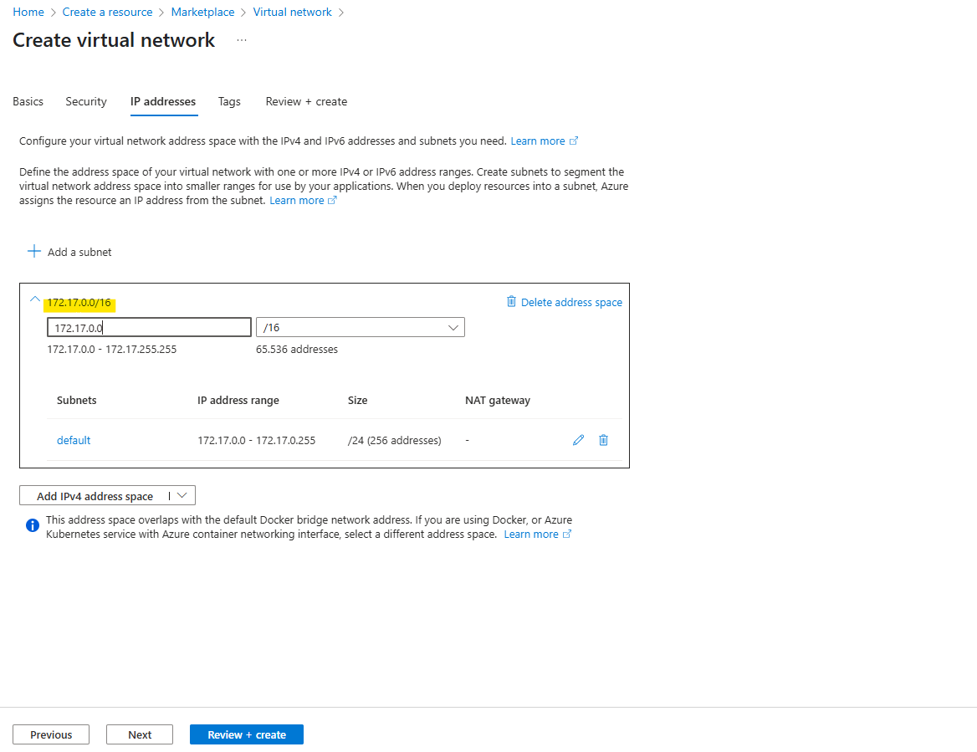Open the ellipsis menu beside Create virtual network

(242, 40)
